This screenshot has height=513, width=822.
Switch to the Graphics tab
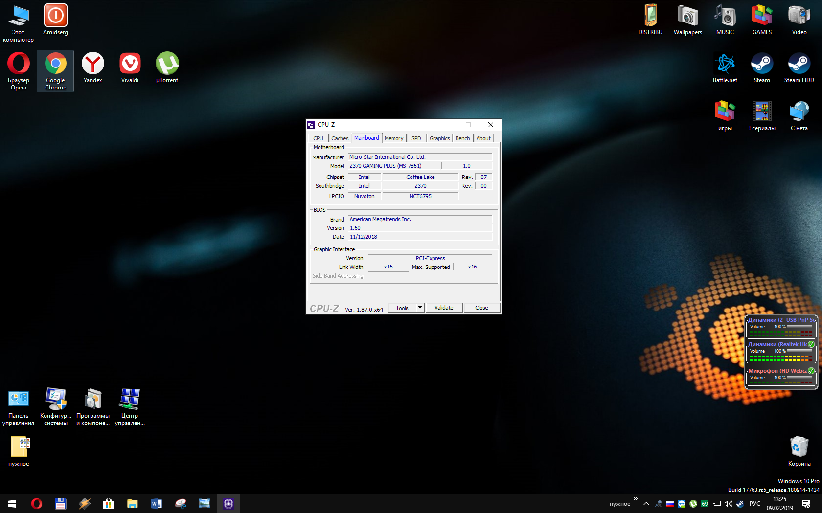coord(440,138)
